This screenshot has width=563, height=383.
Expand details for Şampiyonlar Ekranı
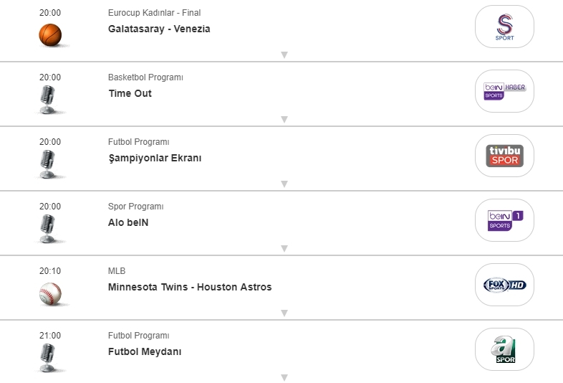point(284,184)
